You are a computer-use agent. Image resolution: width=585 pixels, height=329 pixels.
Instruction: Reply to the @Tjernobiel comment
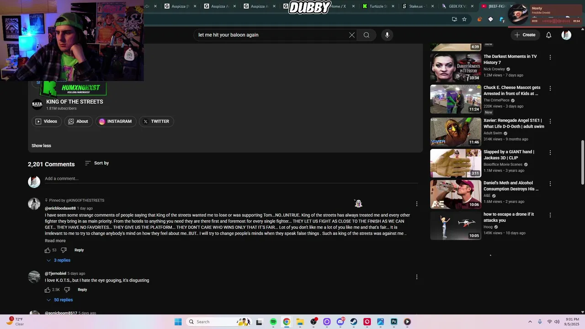tap(82, 290)
